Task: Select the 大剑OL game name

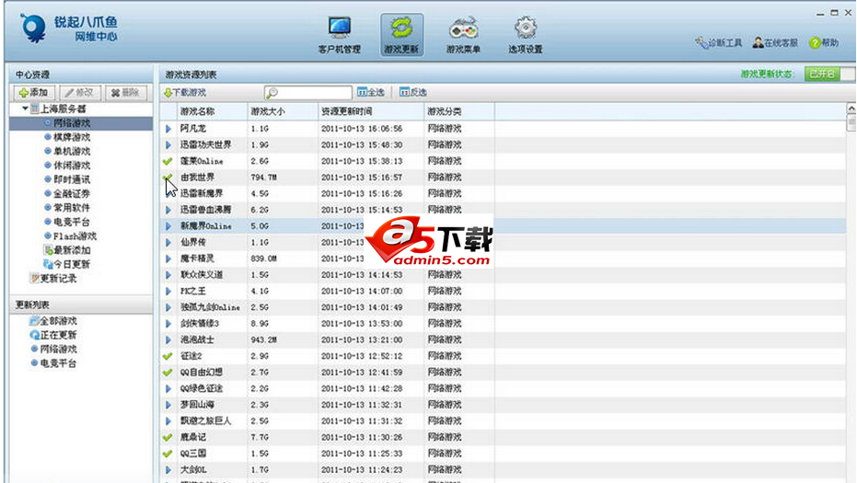Action: (x=193, y=470)
